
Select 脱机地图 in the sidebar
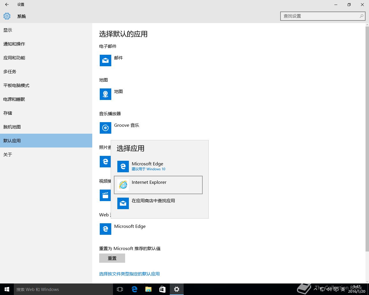(x=46, y=127)
